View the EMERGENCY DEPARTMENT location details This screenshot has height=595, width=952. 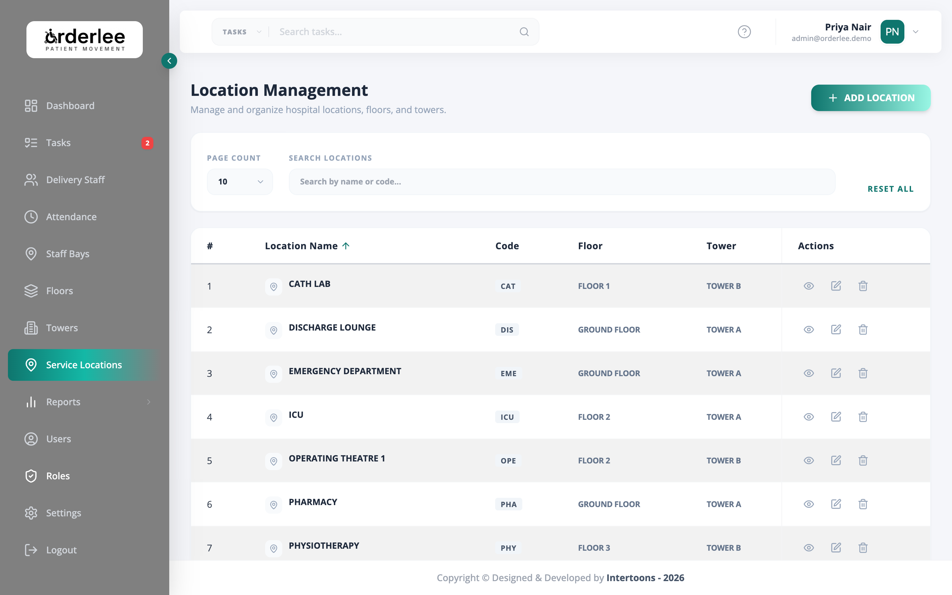809,374
